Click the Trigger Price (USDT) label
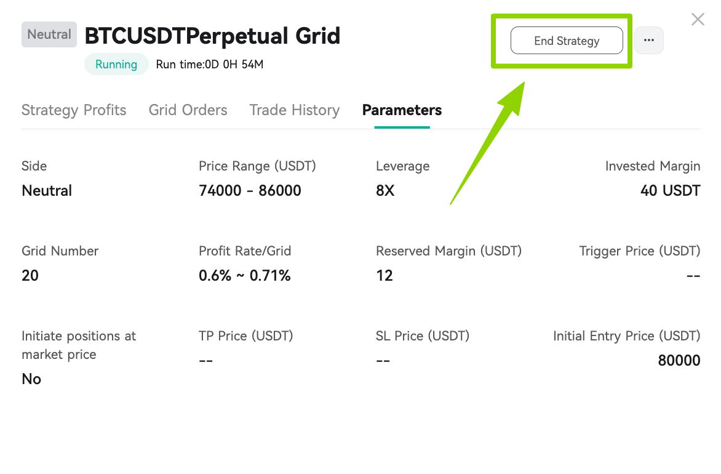This screenshot has width=721, height=474. tap(640, 251)
